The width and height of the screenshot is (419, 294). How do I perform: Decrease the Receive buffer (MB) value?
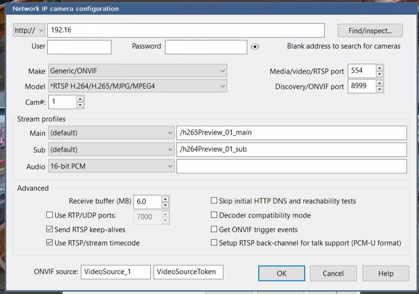pyautogui.click(x=165, y=205)
